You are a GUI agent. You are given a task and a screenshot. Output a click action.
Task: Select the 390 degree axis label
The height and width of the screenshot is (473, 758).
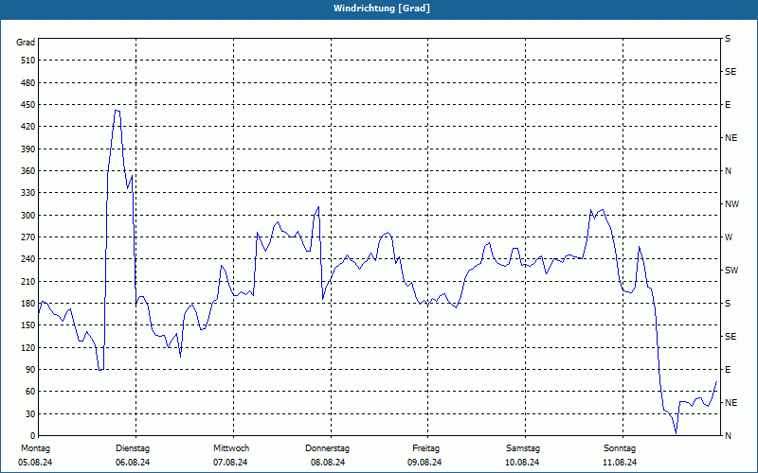pos(27,149)
